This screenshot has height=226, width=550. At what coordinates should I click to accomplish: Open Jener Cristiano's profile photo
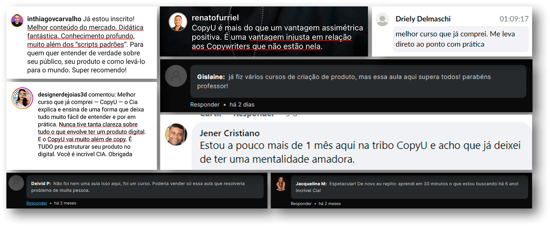[176, 134]
